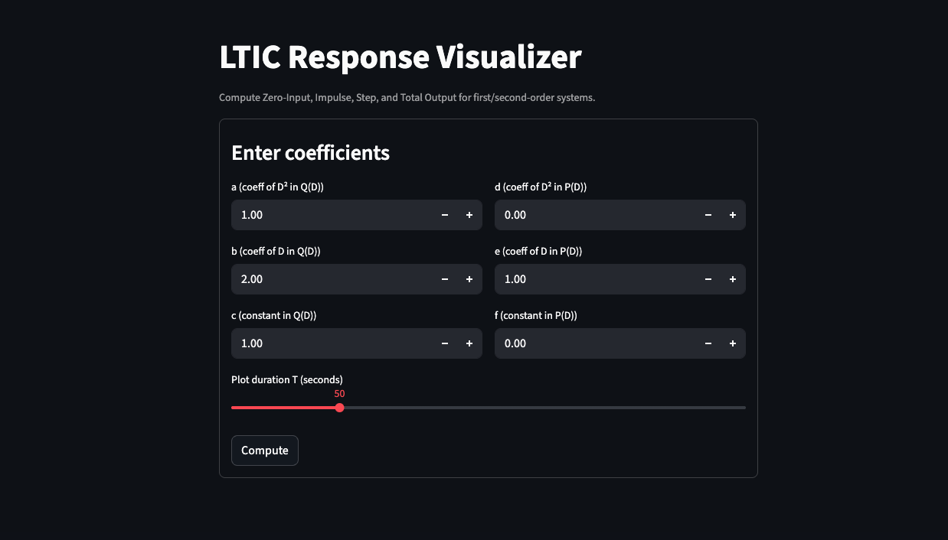This screenshot has height=540, width=948.
Task: Click minus for f (constant in P(D))
Action: (708, 343)
